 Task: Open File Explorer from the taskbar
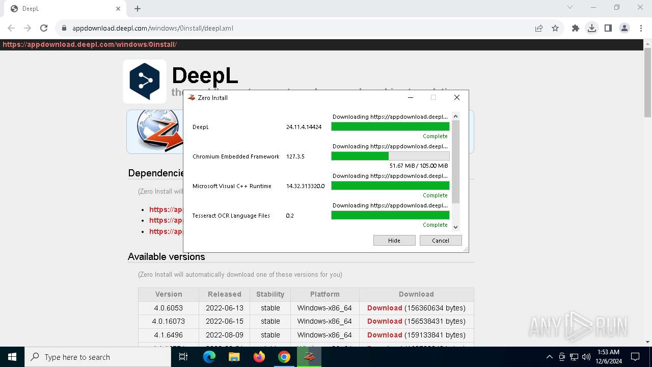point(234,357)
